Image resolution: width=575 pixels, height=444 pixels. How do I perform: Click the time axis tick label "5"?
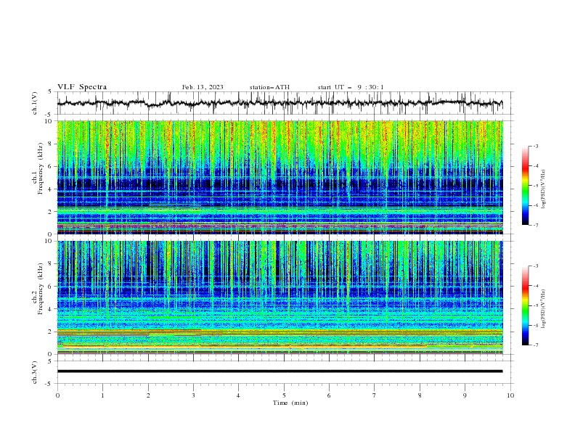[x=284, y=395]
